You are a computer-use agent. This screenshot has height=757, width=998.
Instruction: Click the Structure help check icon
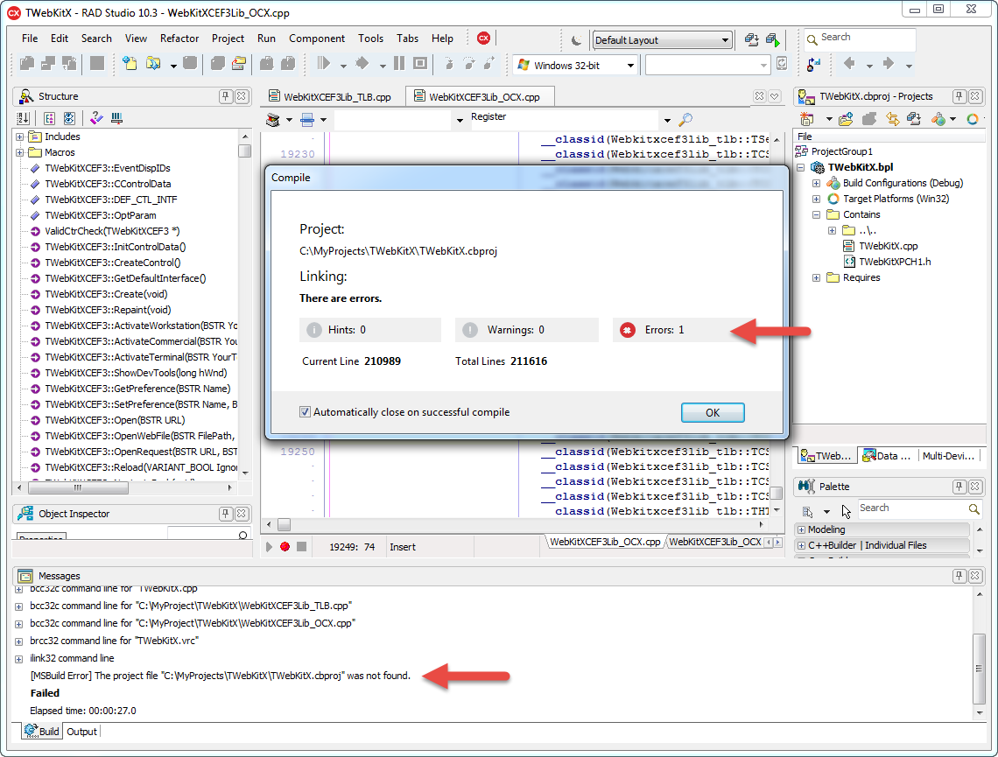pos(96,118)
